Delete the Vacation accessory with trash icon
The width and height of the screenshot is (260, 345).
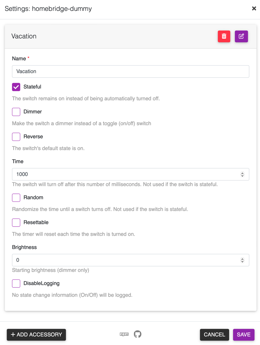[x=224, y=37]
